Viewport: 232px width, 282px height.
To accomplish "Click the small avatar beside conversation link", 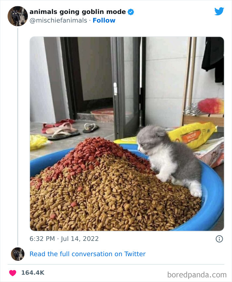I will (18, 254).
